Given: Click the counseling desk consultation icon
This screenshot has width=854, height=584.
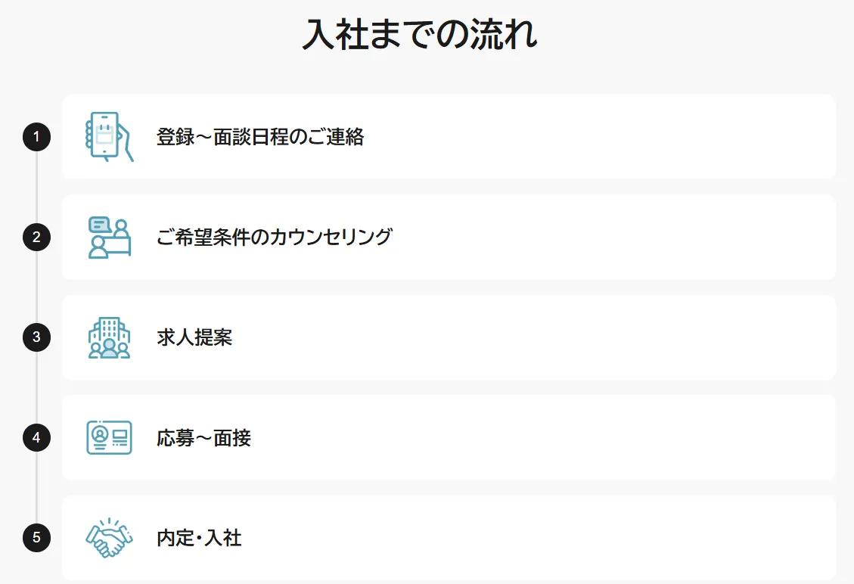Looking at the screenshot, I should (x=109, y=238).
